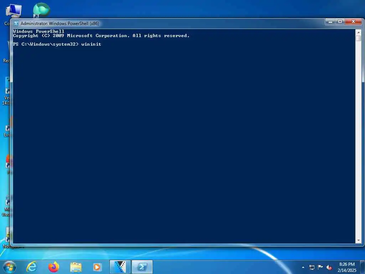This screenshot has width=365, height=274.
Task: Select the green teal desktop shortcut icon
Action: [x=41, y=10]
